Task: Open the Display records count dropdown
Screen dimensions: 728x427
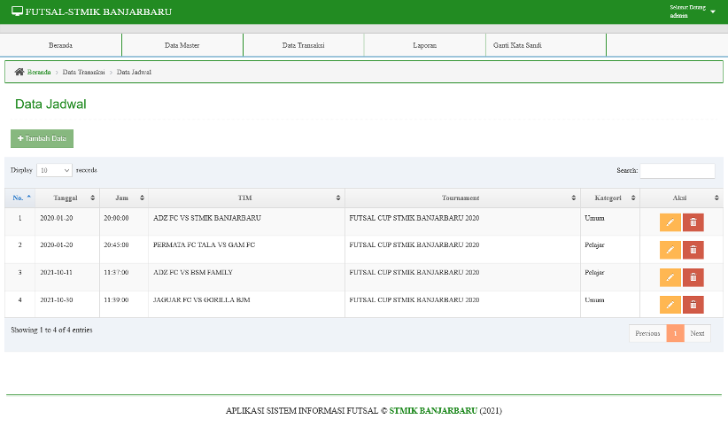Action: (x=54, y=170)
